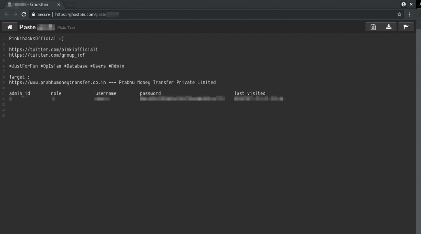
Task: Click 'Secure' label in address bar
Action: (x=44, y=14)
